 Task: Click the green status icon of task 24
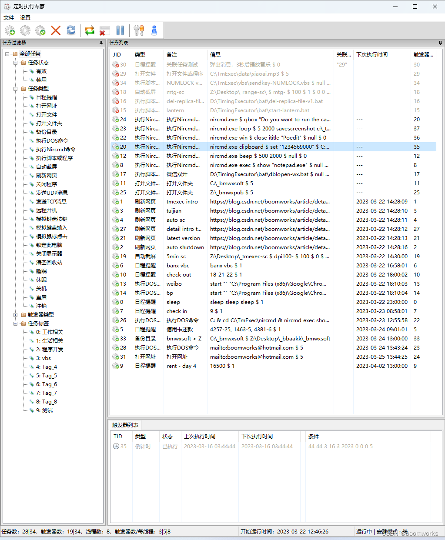pyautogui.click(x=116, y=120)
